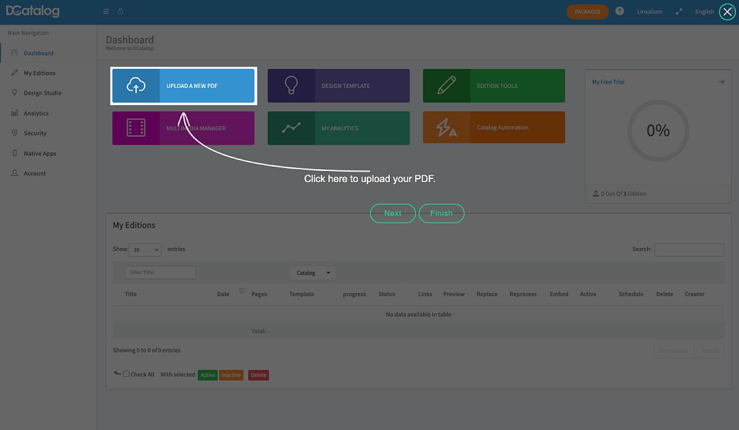Click the Native Apps phone sidebar icon
739x430 pixels.
point(14,153)
